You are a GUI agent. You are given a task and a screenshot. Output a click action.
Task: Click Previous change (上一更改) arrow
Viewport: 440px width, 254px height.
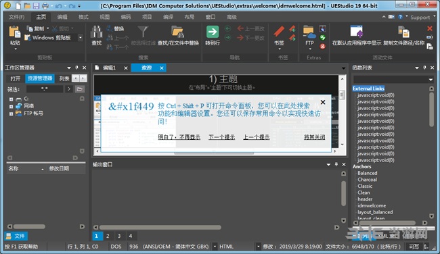[x=240, y=28]
